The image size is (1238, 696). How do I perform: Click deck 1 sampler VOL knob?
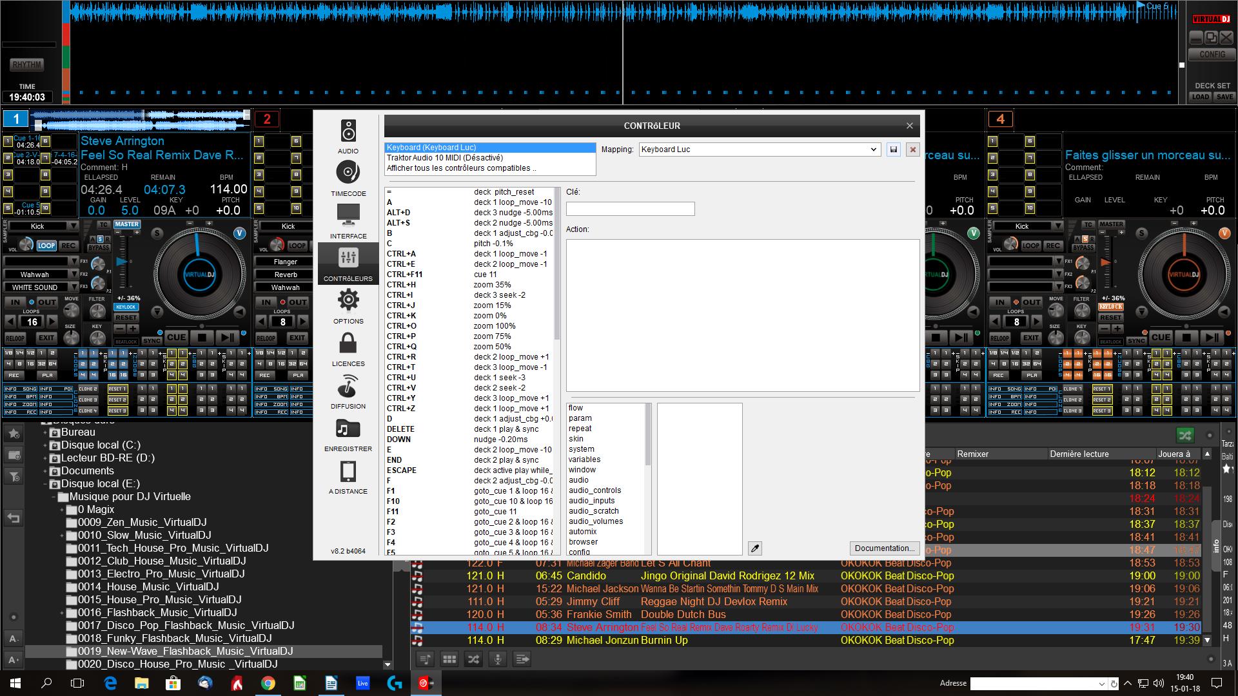[x=25, y=244]
